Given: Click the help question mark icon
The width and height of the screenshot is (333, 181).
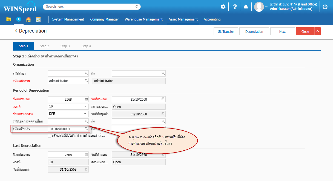Looking at the screenshot, I should coord(235,7).
